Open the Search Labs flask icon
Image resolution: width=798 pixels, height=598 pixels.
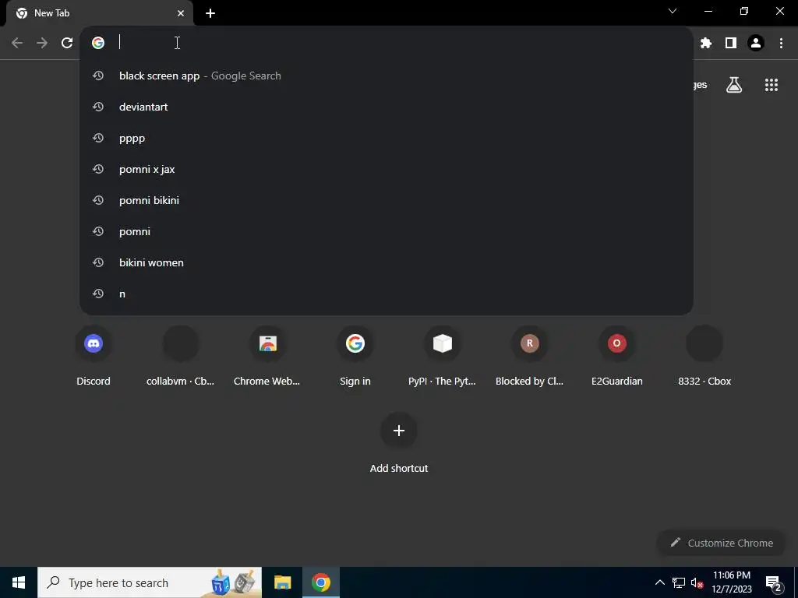pyautogui.click(x=734, y=85)
